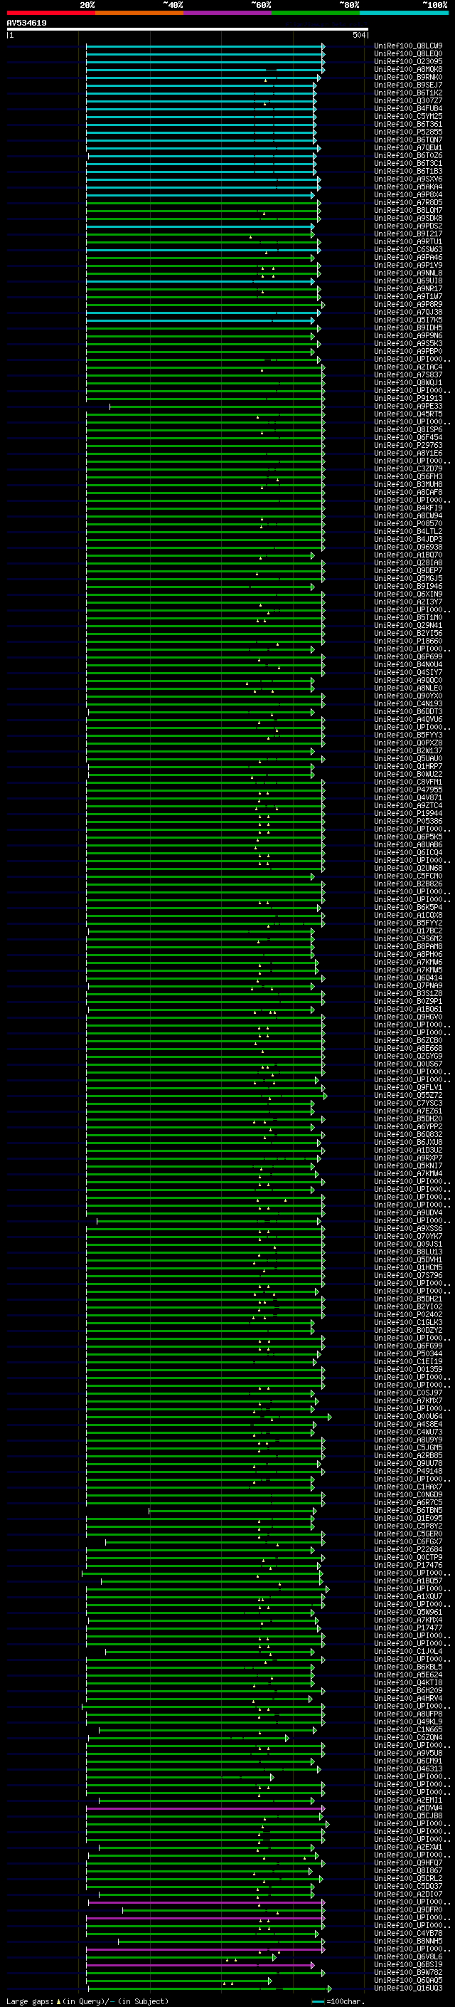Select the UniRef100_O96938 label

click(x=408, y=547)
